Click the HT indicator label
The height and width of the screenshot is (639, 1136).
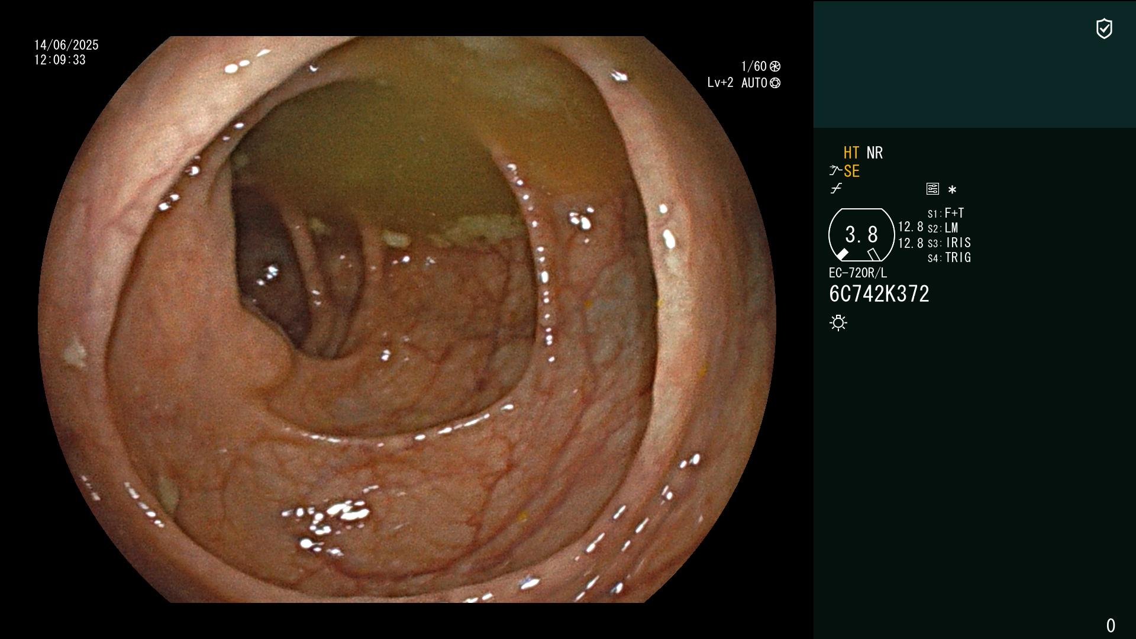(x=851, y=153)
